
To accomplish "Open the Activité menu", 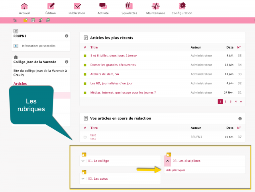I will coord(103,9).
